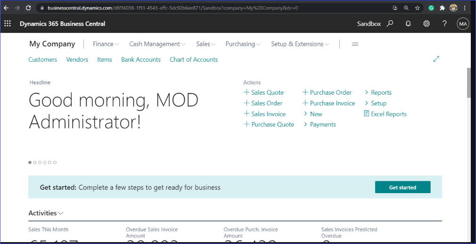Expand the Purchasing menu
Screen dimensions: 476x244
[243, 44]
